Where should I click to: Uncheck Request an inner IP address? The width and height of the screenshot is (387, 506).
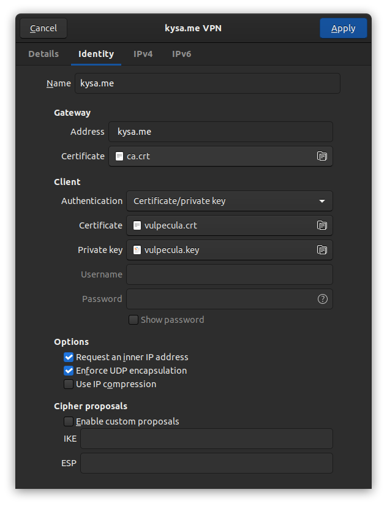pyautogui.click(x=69, y=357)
